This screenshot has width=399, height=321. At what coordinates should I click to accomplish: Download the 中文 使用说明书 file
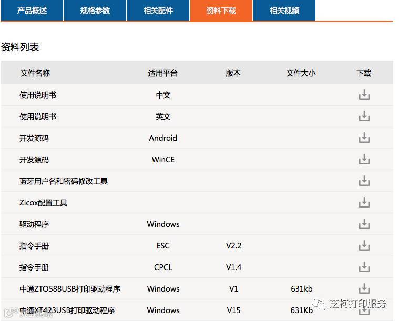pos(364,95)
